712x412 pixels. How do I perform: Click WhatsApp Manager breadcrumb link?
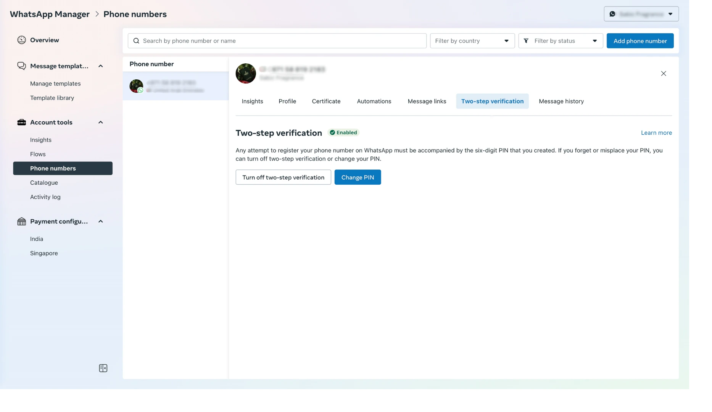point(50,14)
